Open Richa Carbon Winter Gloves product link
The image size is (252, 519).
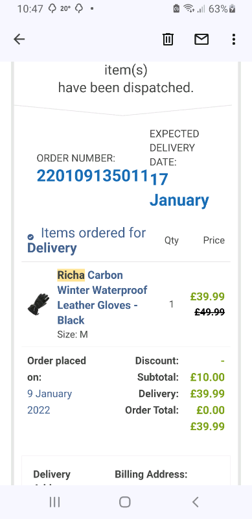102,297
